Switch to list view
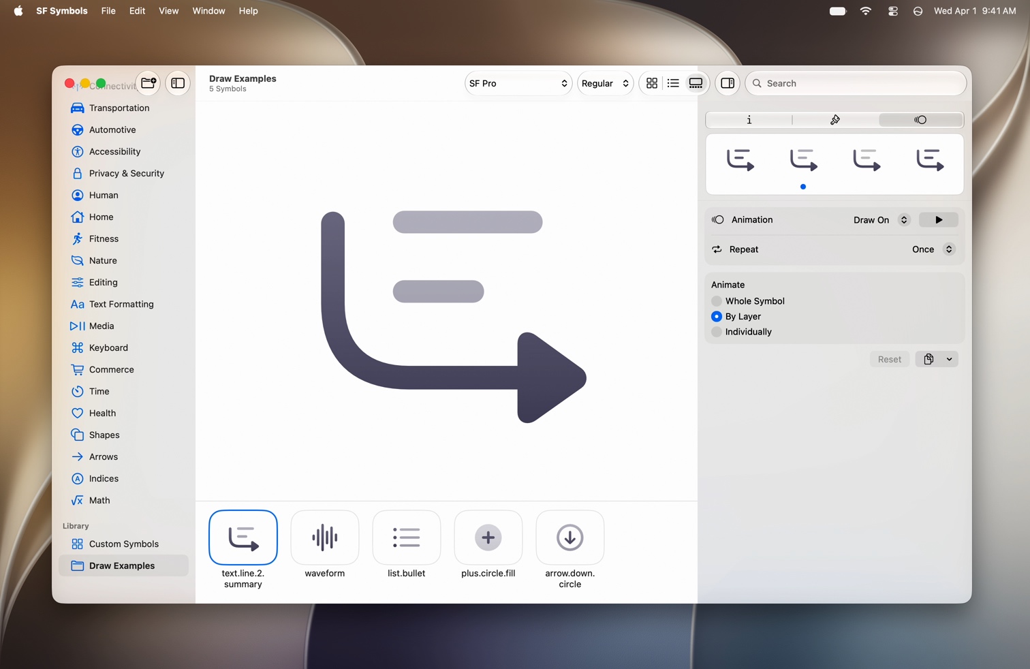The width and height of the screenshot is (1030, 669). [x=673, y=83]
